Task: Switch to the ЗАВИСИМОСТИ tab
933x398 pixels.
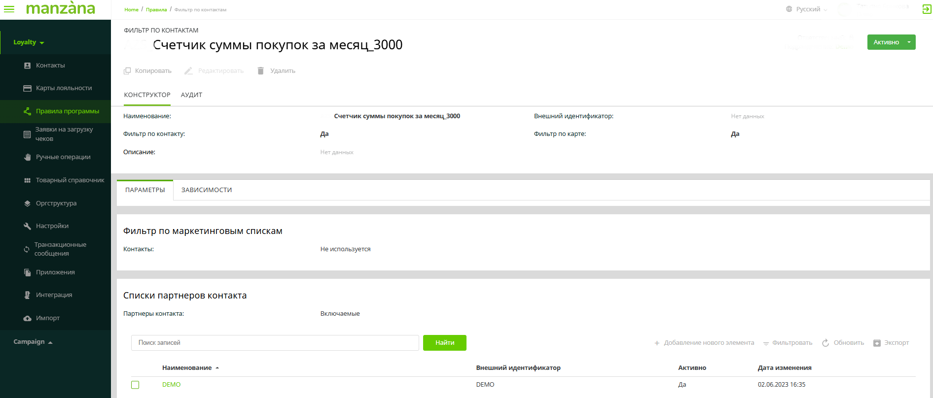Action: [x=206, y=190]
